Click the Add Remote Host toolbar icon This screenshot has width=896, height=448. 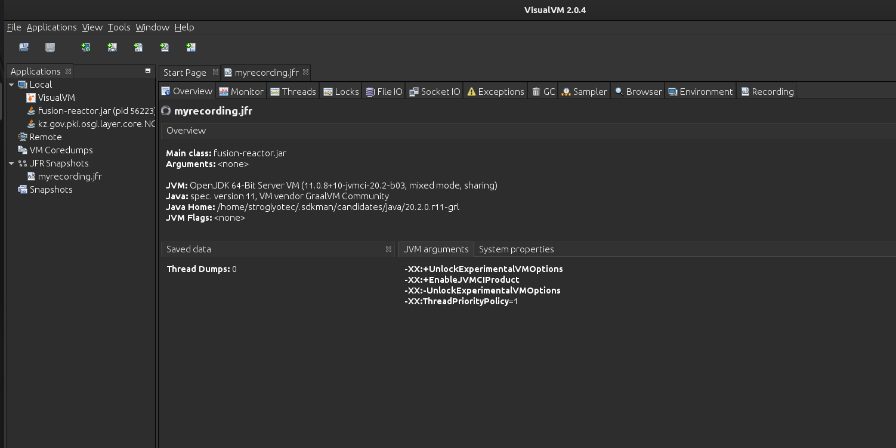[86, 47]
